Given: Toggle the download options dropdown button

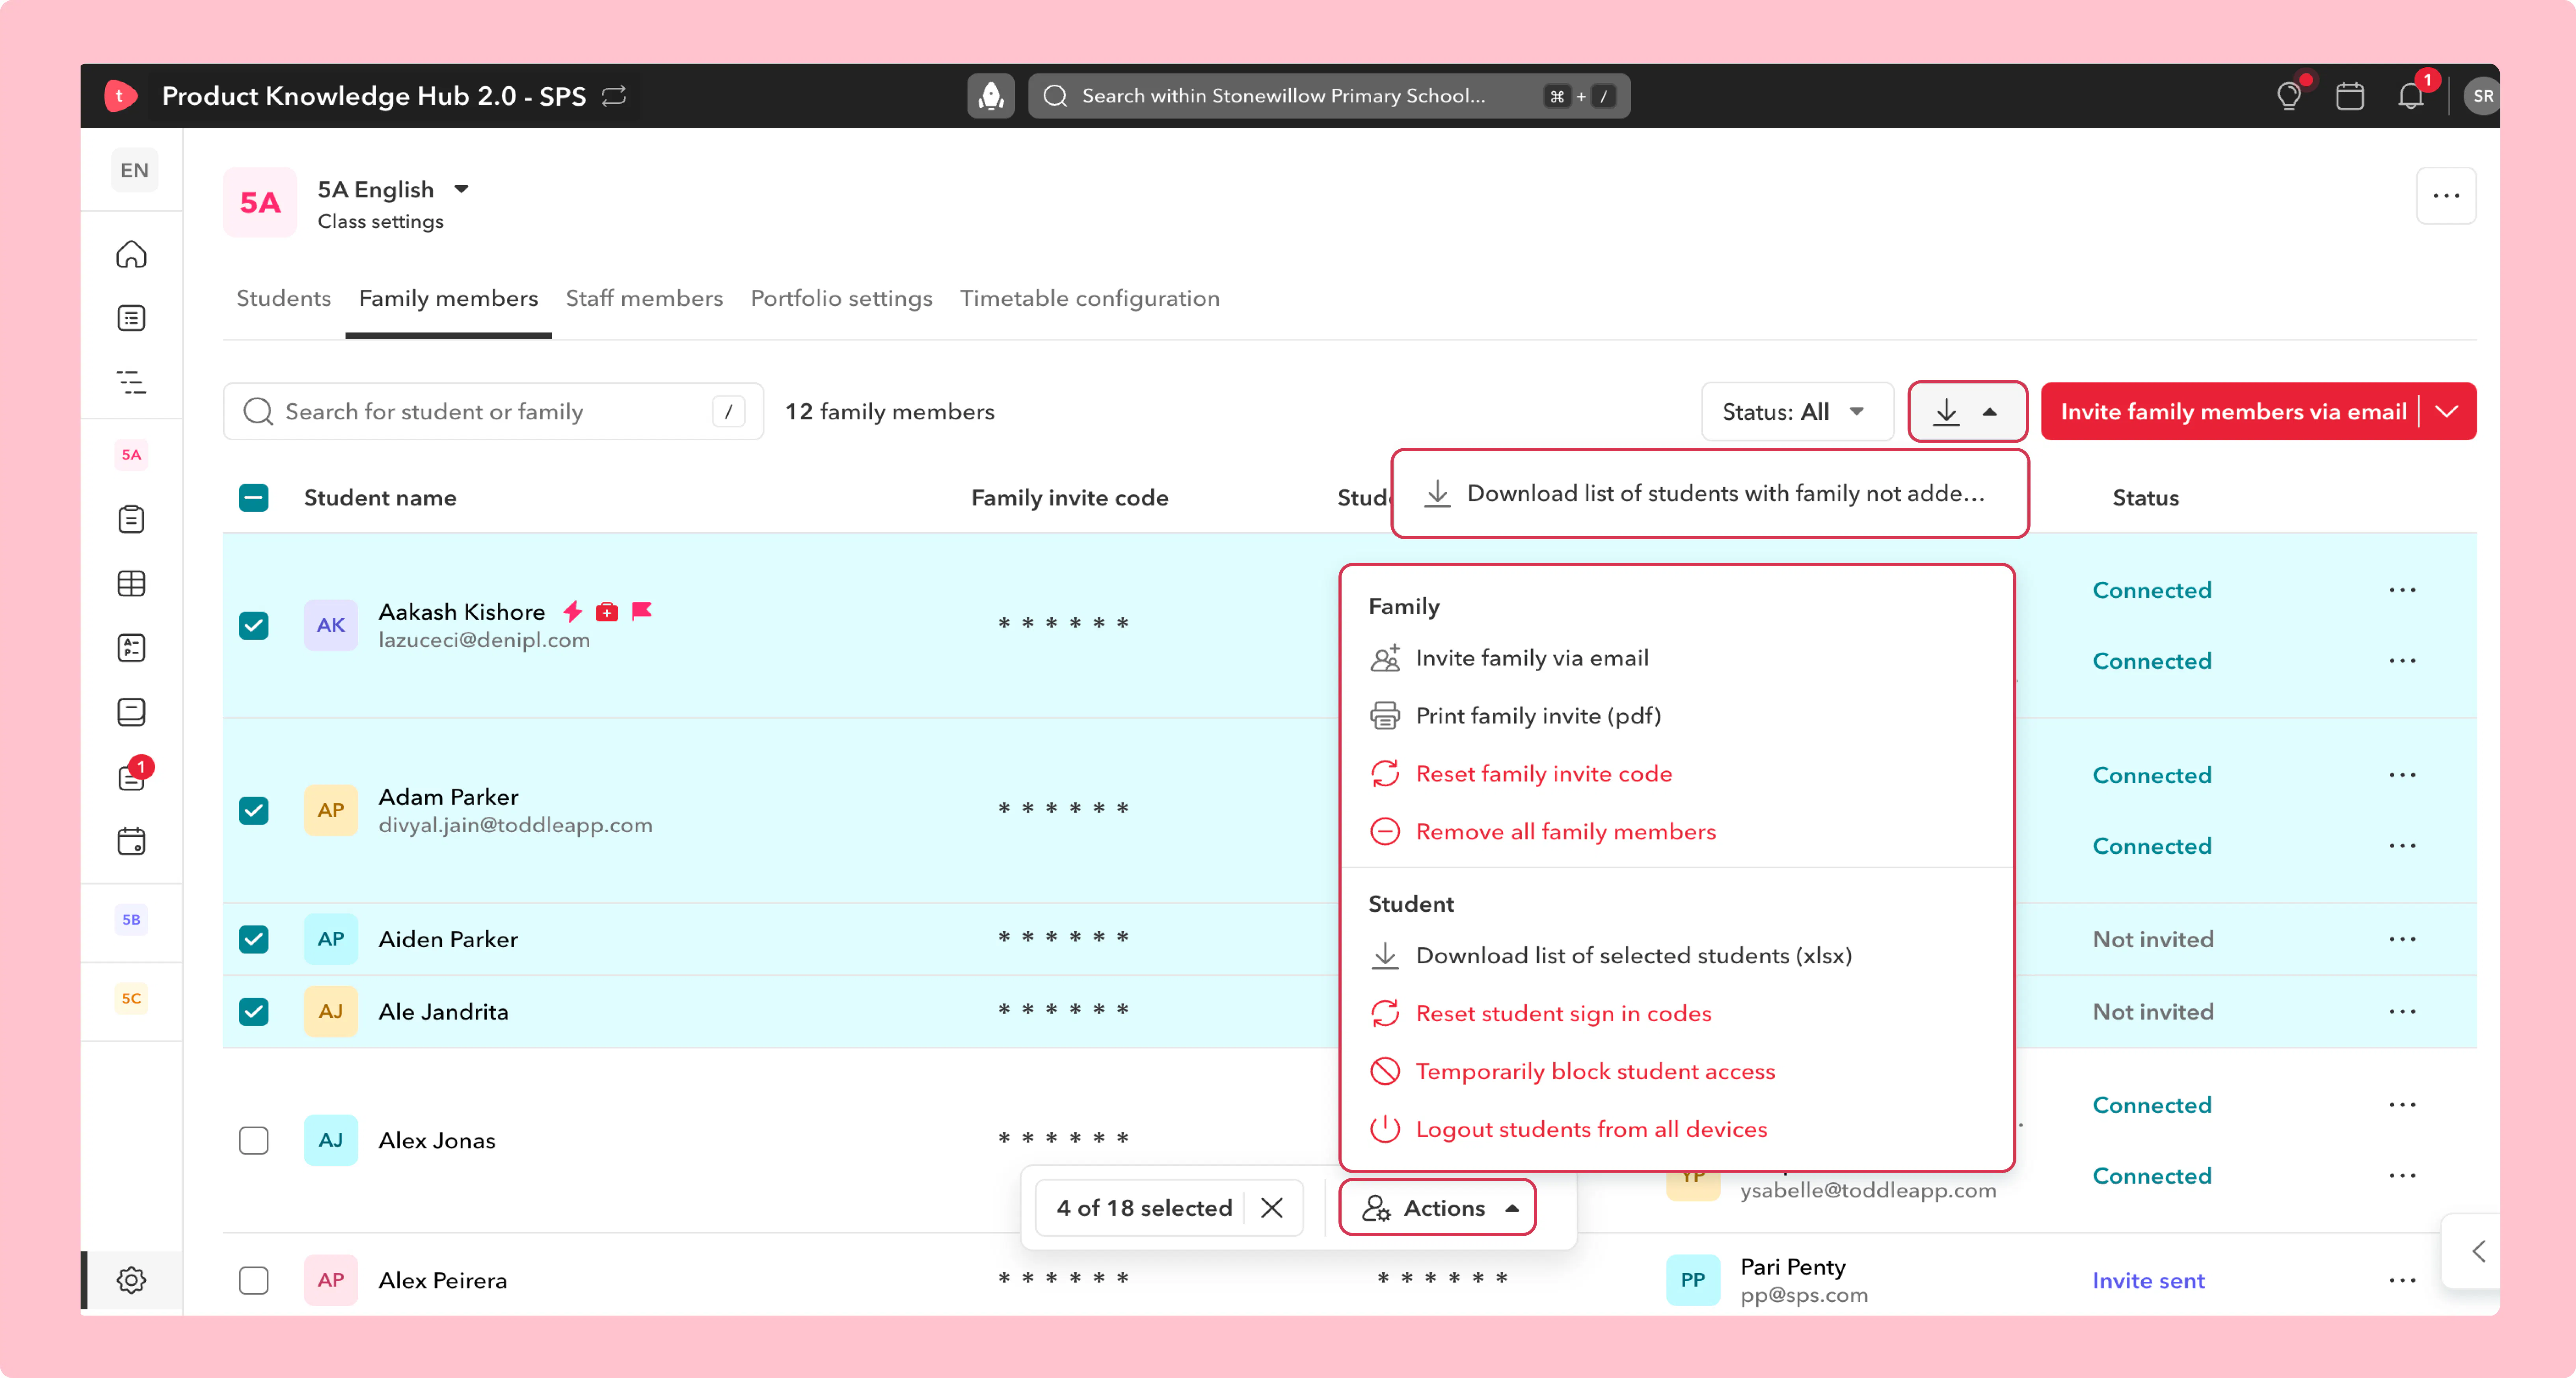Looking at the screenshot, I should (x=1967, y=411).
